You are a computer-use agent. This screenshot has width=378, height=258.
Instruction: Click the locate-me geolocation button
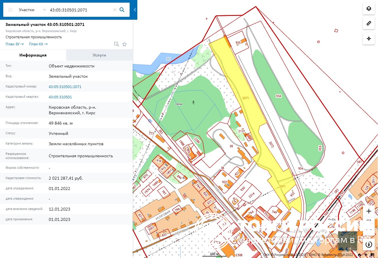coord(369,39)
